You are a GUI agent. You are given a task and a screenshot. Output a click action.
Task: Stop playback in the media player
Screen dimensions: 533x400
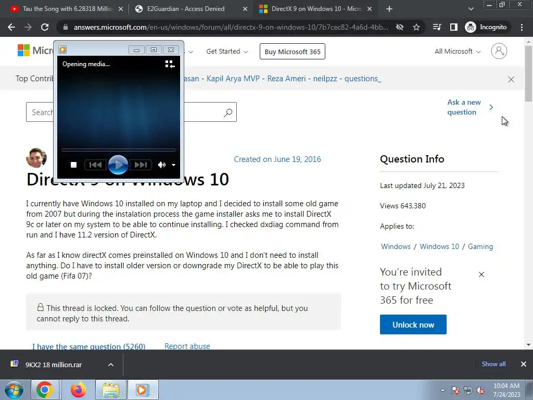73,165
